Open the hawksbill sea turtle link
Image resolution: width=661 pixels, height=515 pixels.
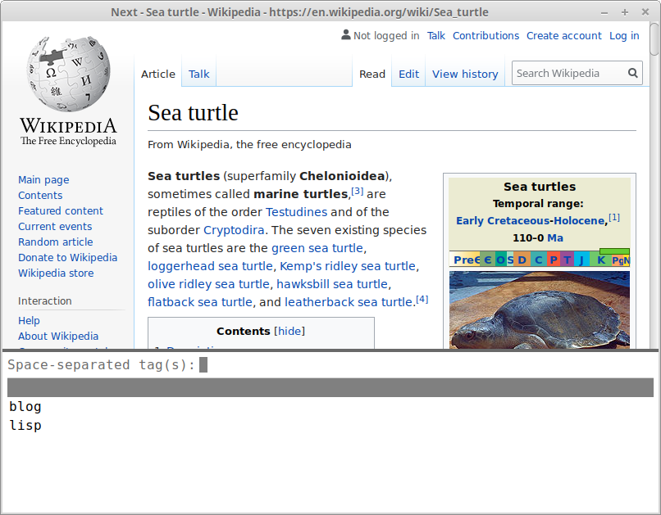332,284
